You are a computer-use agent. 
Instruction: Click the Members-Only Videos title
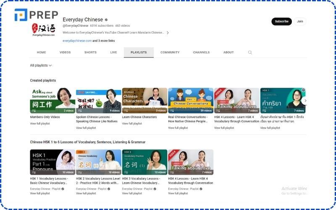pyautogui.click(x=45, y=117)
